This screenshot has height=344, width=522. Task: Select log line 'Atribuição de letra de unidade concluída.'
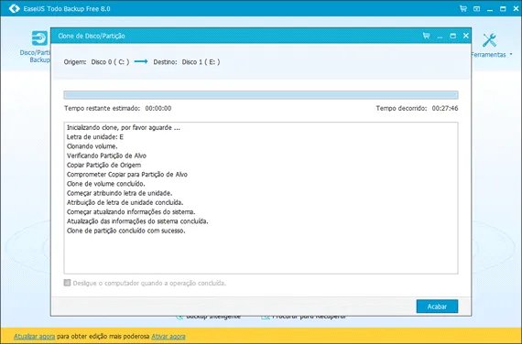point(125,202)
